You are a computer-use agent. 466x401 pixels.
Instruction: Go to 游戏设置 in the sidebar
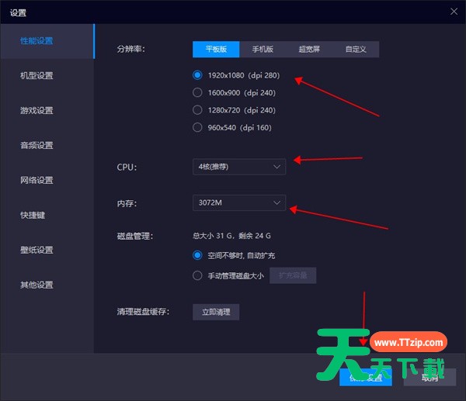pyautogui.click(x=37, y=111)
